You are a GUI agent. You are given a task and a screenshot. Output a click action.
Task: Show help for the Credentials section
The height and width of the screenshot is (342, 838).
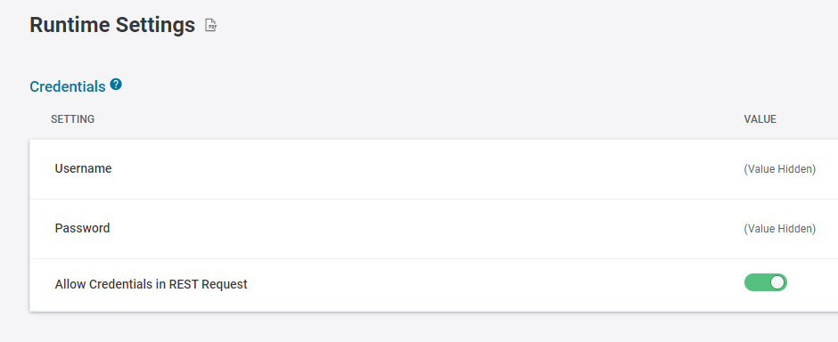pyautogui.click(x=116, y=85)
